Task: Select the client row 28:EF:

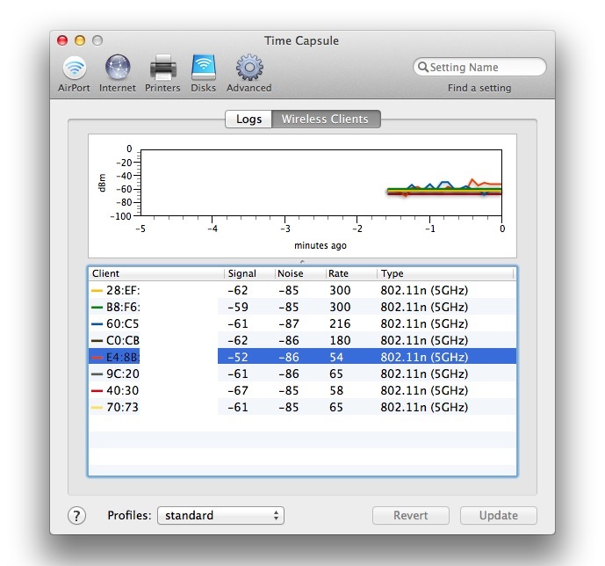Action: pyautogui.click(x=302, y=290)
